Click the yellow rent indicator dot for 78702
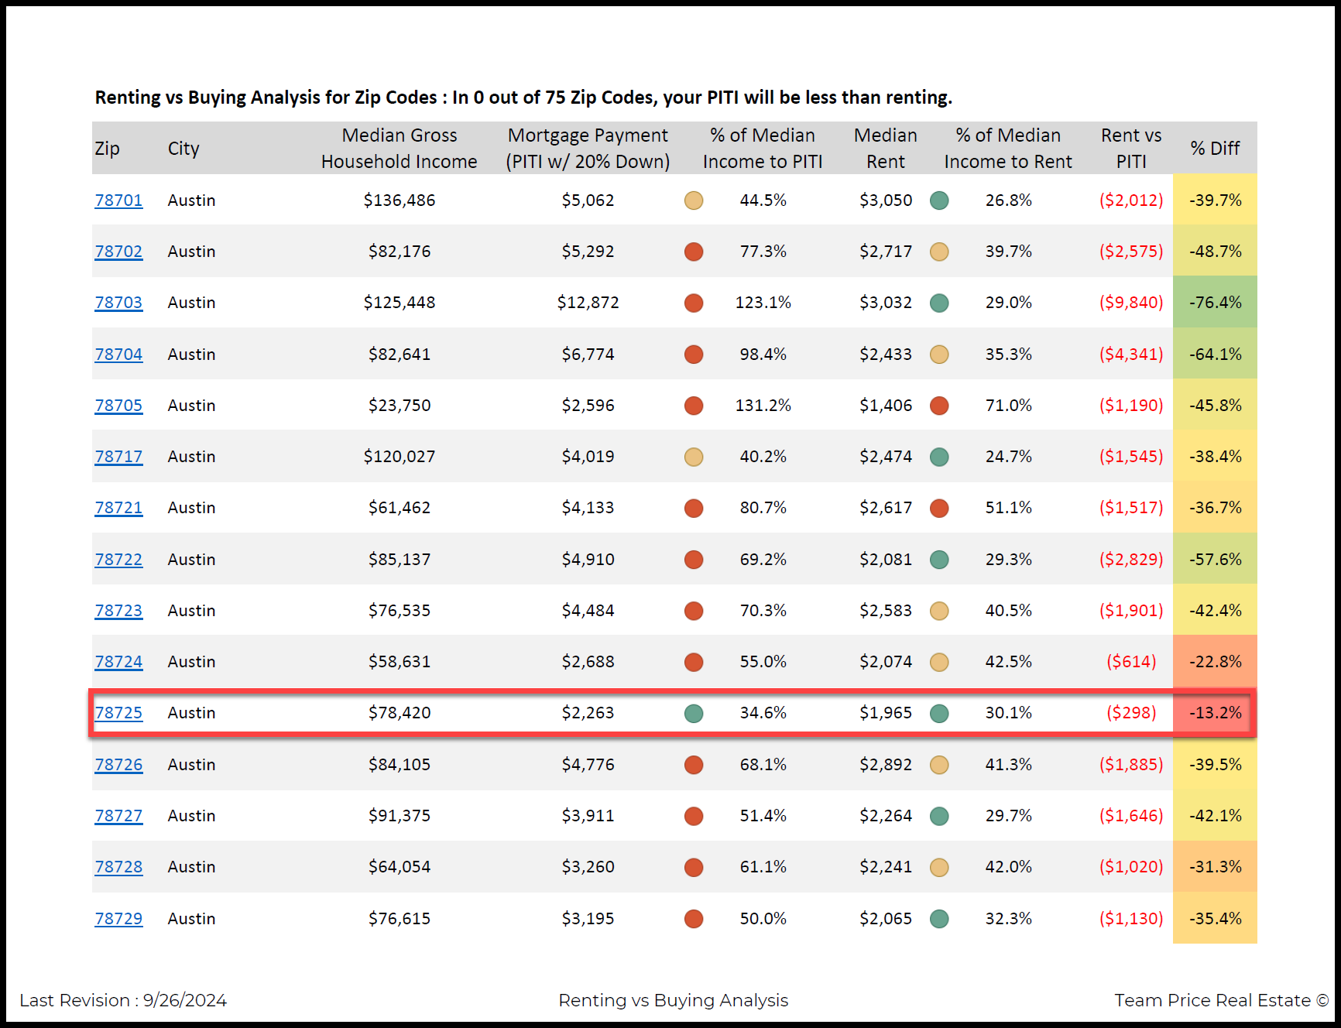Viewport: 1341px width, 1028px height. [939, 252]
